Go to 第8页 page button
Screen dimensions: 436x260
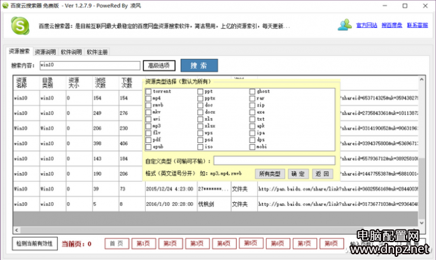332,243
